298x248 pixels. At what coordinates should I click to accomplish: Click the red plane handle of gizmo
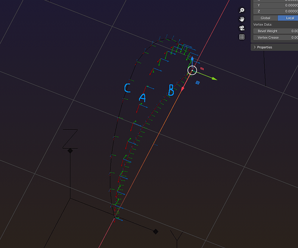202,68
